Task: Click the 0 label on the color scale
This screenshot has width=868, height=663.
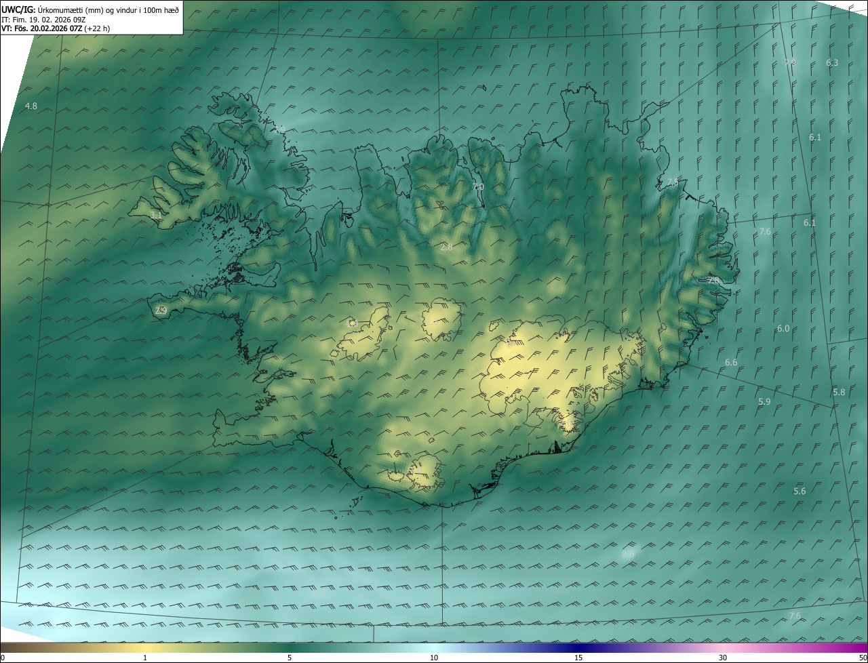Action: coord(3,658)
